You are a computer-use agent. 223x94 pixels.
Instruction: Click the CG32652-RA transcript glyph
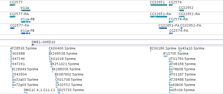182,17
